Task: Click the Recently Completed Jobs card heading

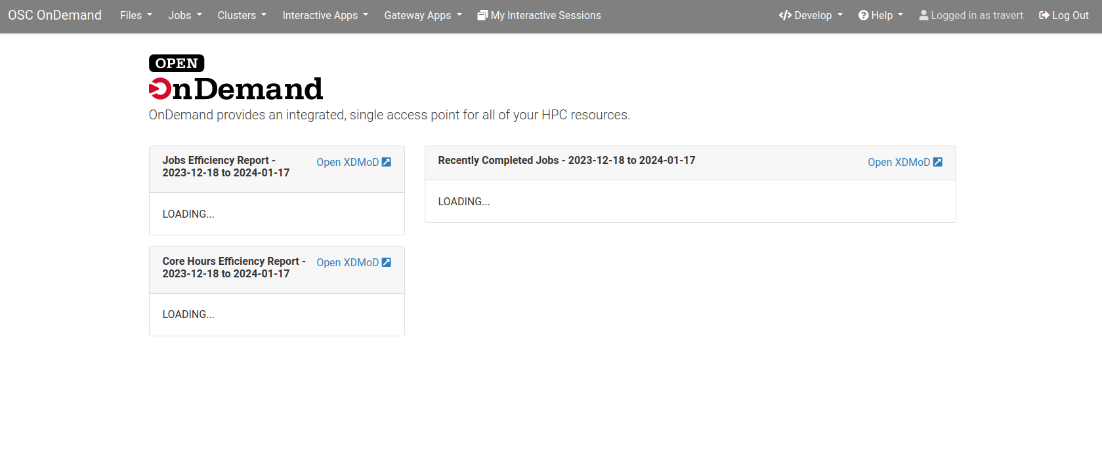Action: tap(566, 160)
